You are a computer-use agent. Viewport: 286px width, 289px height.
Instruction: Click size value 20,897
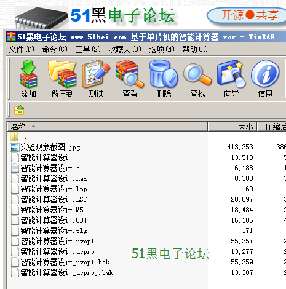(x=242, y=199)
